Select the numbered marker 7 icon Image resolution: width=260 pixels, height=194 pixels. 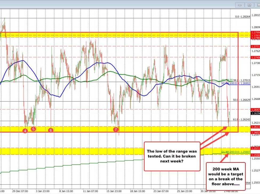tap(116, 129)
